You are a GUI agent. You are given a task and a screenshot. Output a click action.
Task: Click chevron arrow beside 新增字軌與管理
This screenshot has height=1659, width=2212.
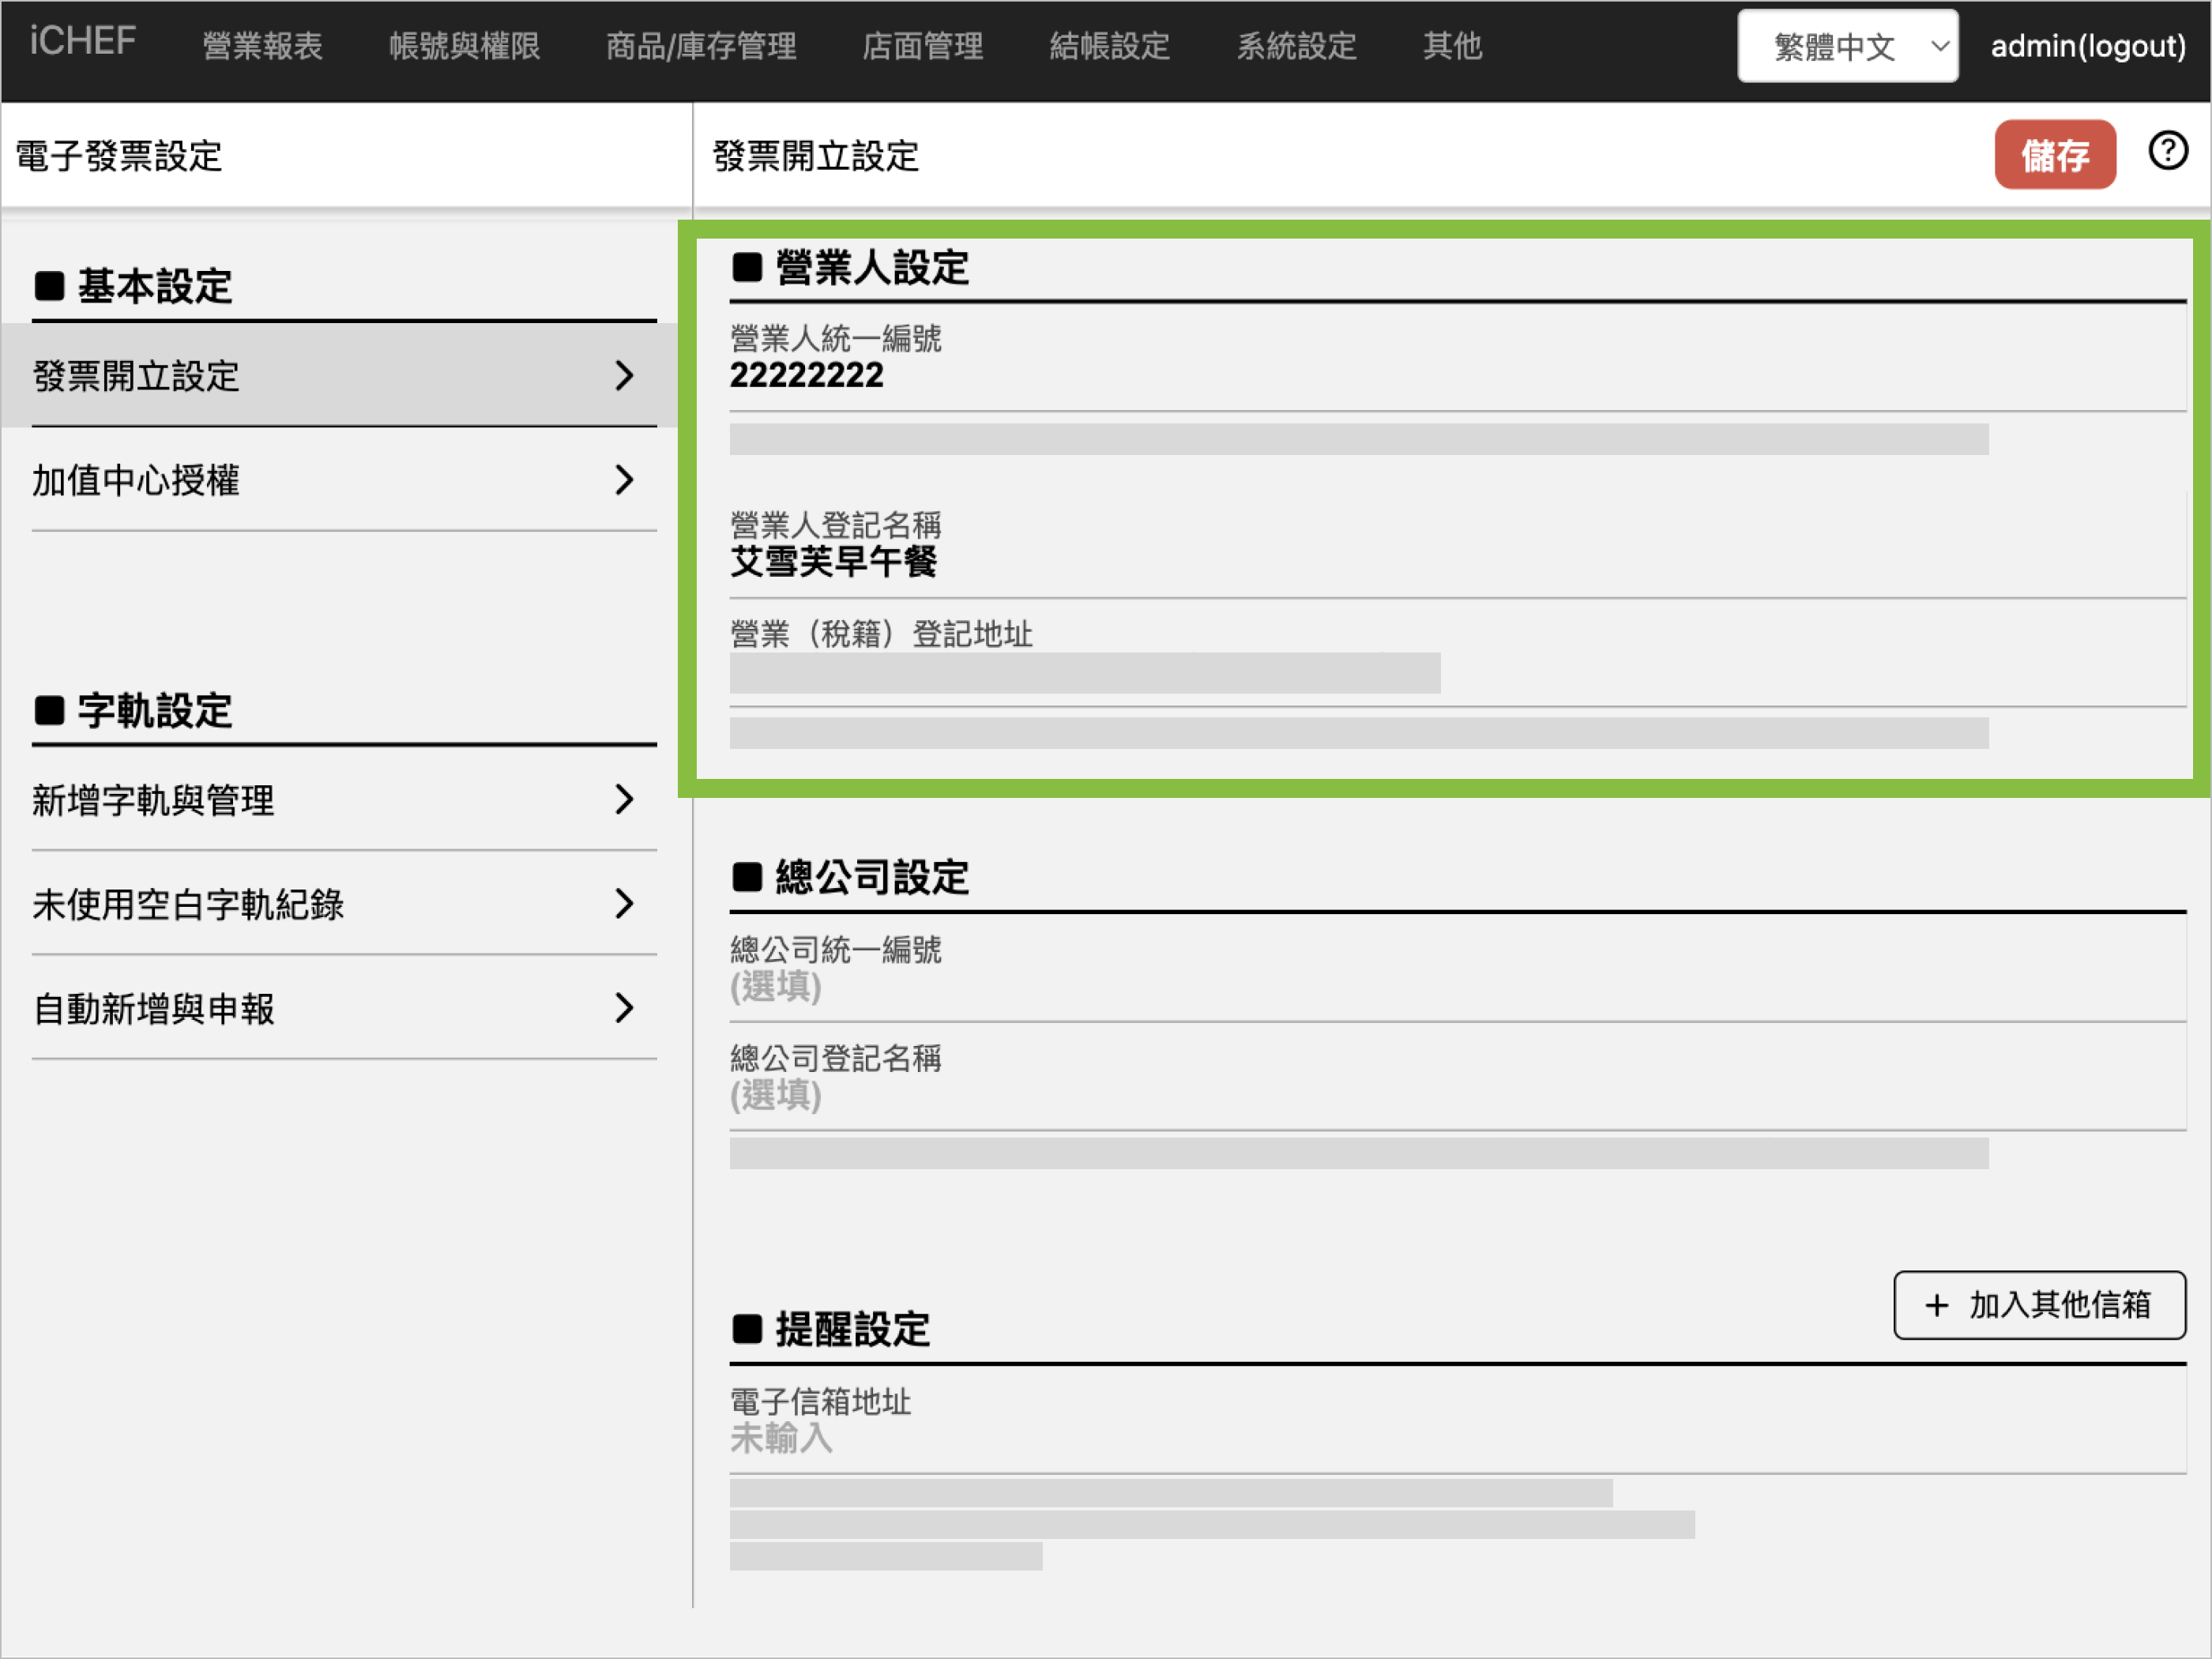624,799
